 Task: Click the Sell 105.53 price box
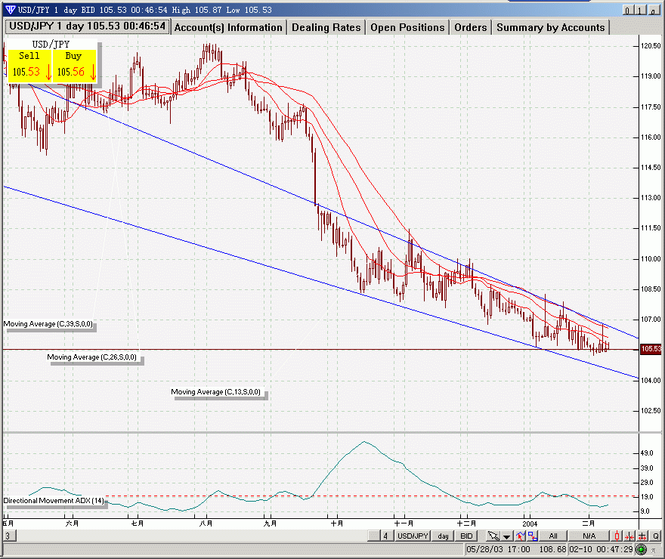coord(29,66)
